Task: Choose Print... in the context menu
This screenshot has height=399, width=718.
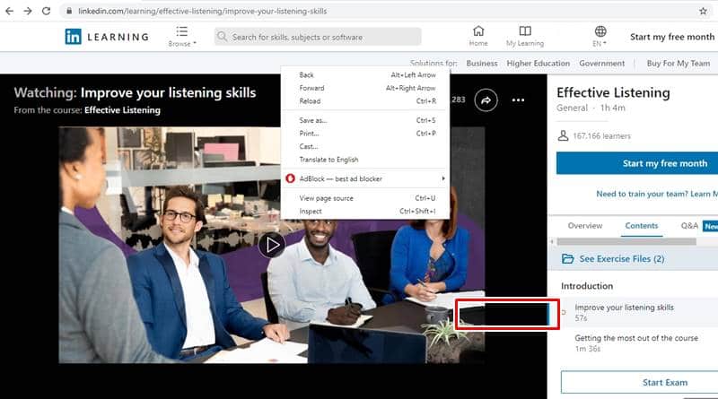Action: pyautogui.click(x=365, y=134)
